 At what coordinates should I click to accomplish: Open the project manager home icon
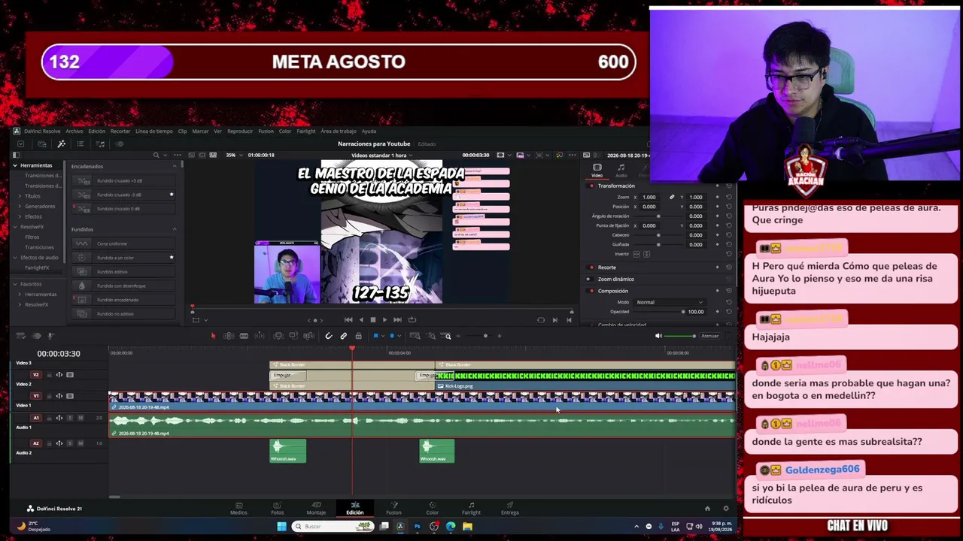click(x=707, y=509)
